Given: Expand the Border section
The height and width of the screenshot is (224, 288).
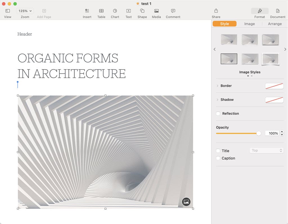Looking at the screenshot, I should tap(217, 86).
